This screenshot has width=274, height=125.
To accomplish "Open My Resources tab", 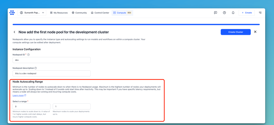I will (x=59, y=13).
